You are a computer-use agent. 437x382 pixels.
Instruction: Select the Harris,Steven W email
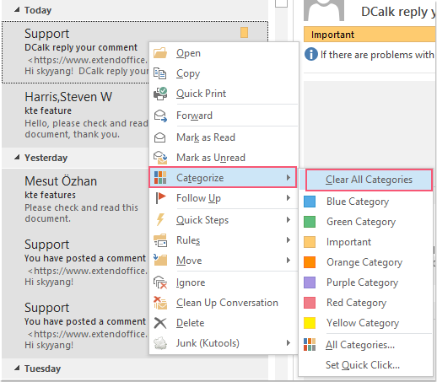[x=75, y=116]
